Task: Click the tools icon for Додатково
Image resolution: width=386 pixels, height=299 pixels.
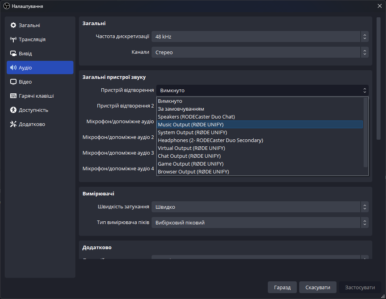Action: [x=13, y=124]
